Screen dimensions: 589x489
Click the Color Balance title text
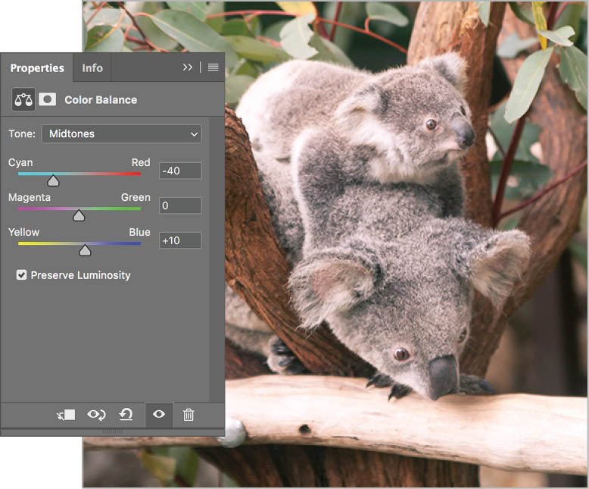coord(101,100)
